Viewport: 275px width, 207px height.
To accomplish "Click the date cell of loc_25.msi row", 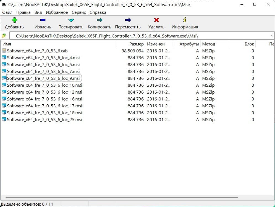I will [x=159, y=120].
